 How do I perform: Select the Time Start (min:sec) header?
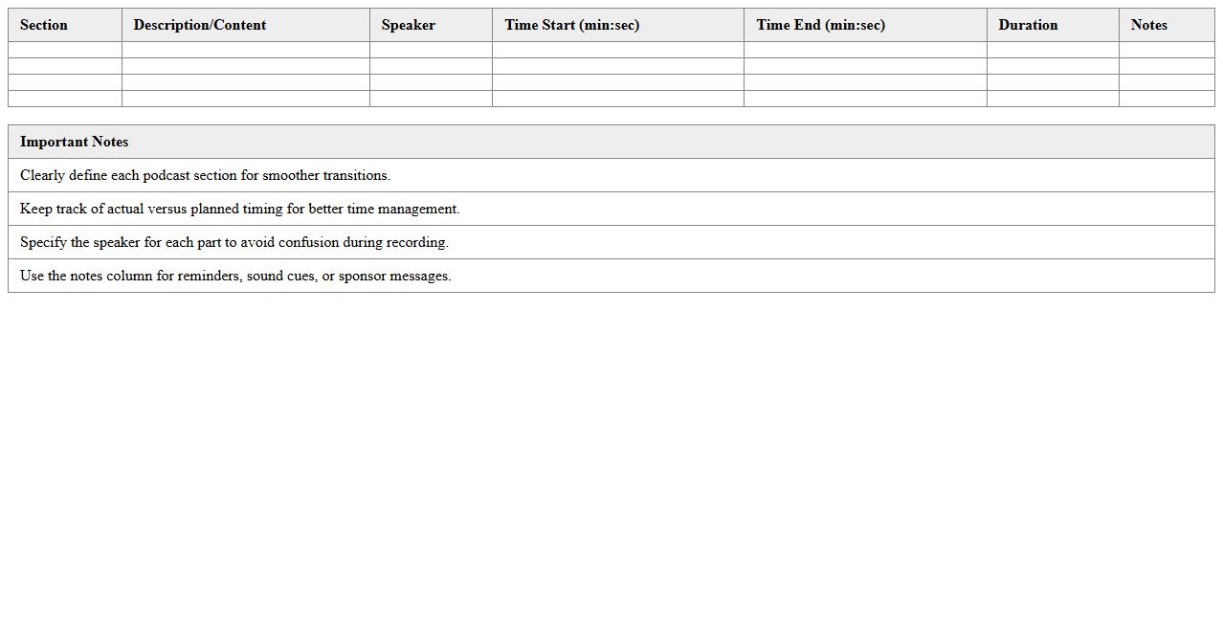coord(572,25)
